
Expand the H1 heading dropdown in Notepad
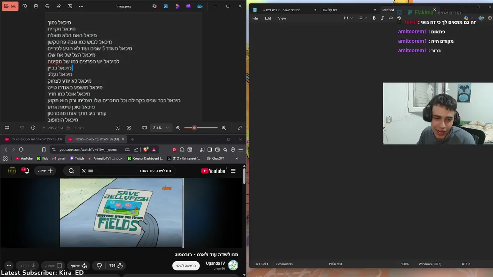click(x=348, y=18)
